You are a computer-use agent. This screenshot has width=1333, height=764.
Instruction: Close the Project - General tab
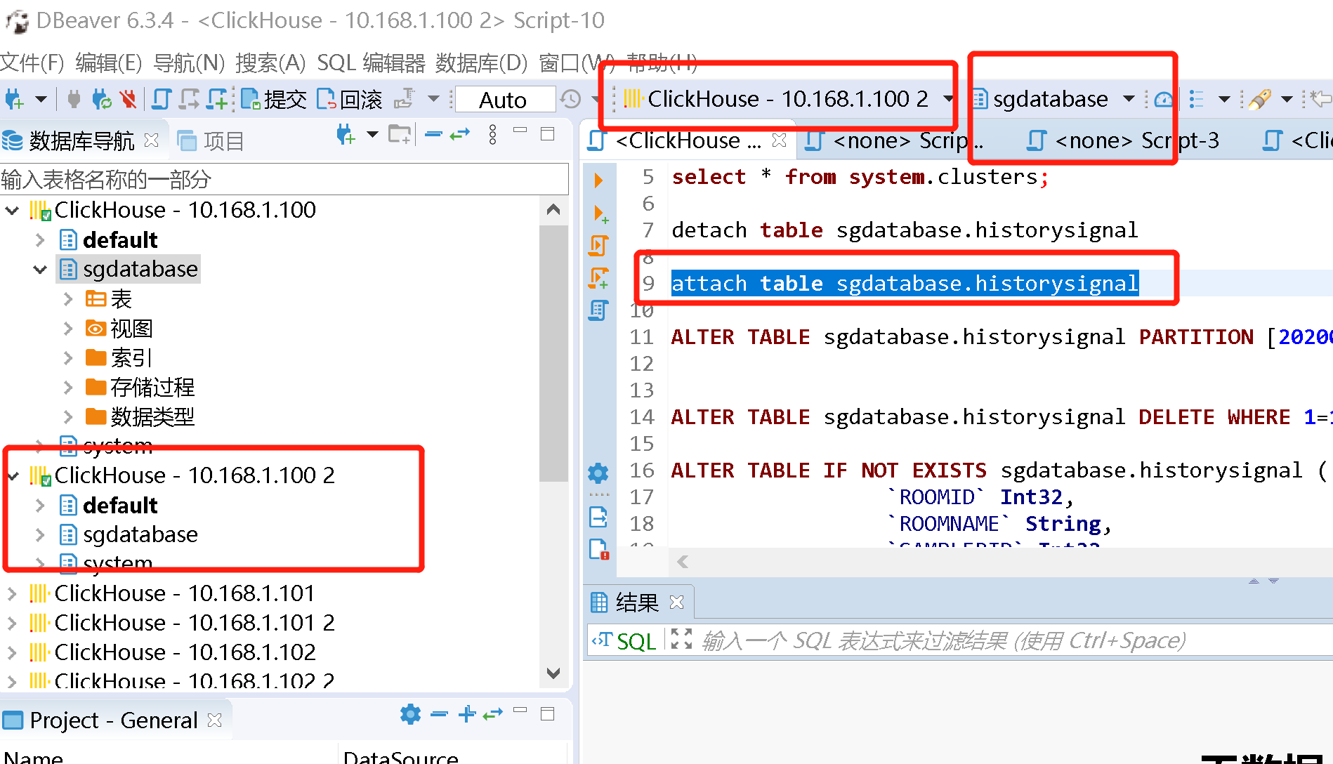(x=215, y=720)
